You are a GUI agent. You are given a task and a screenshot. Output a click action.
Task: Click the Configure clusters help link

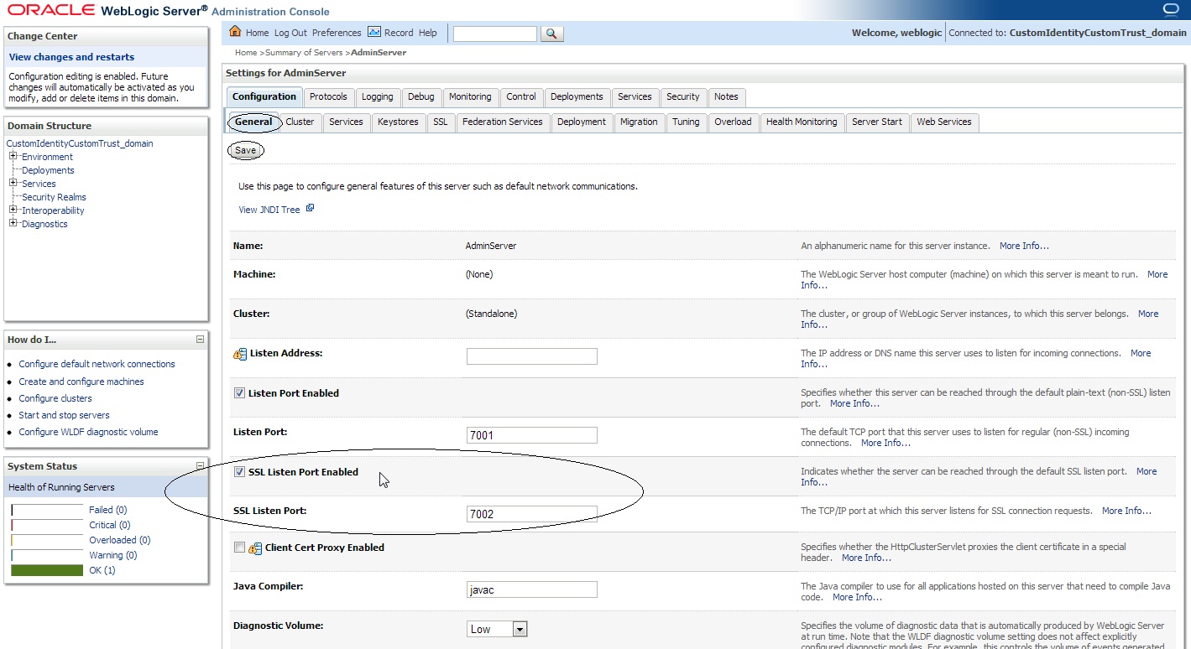[55, 398]
